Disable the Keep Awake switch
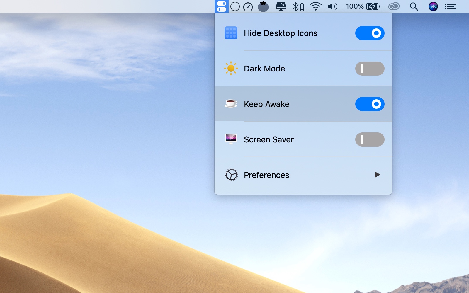469x293 pixels. (x=370, y=104)
